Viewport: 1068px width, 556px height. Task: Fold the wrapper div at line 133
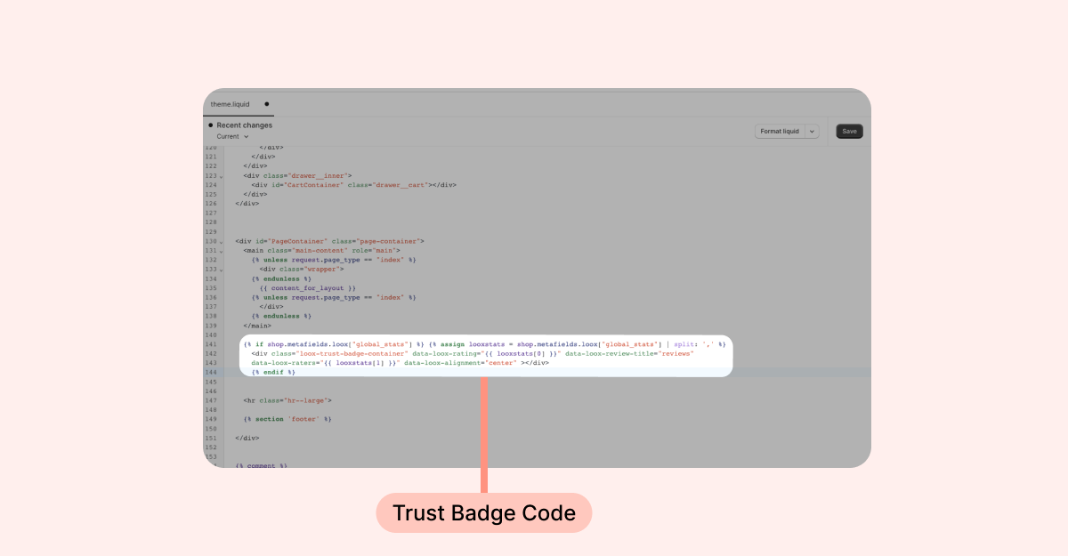pyautogui.click(x=222, y=269)
